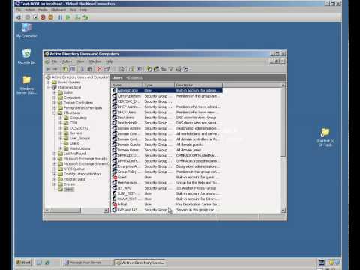
Task: Expand the Program Data container
Action: click(x=54, y=179)
